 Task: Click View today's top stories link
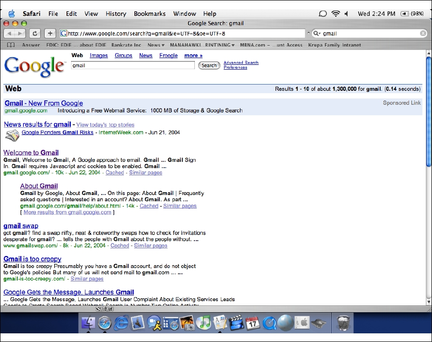105,125
